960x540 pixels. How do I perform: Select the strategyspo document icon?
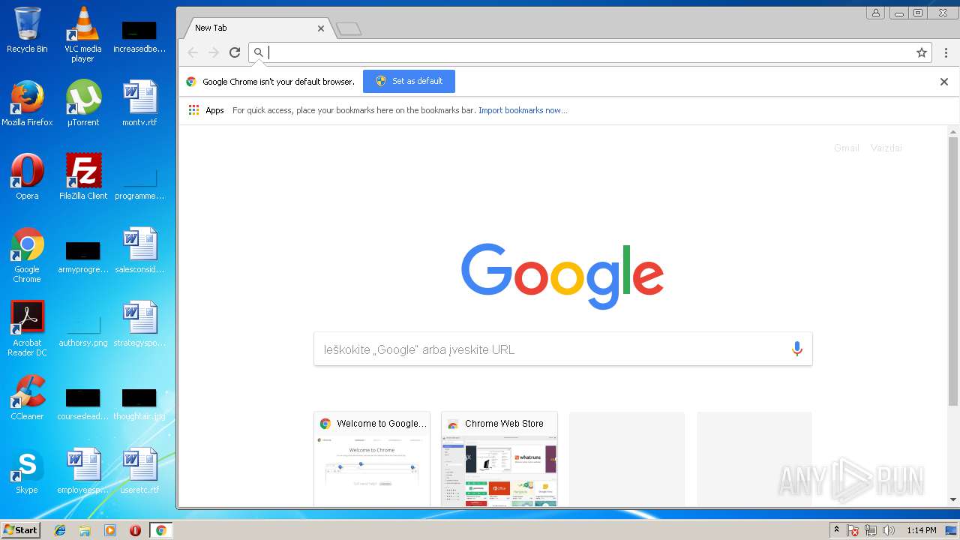139,324
